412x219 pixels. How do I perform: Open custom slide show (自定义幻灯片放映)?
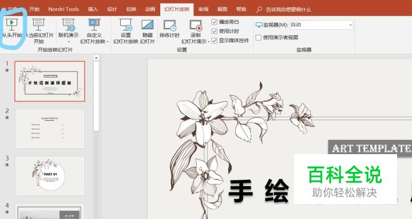94,31
